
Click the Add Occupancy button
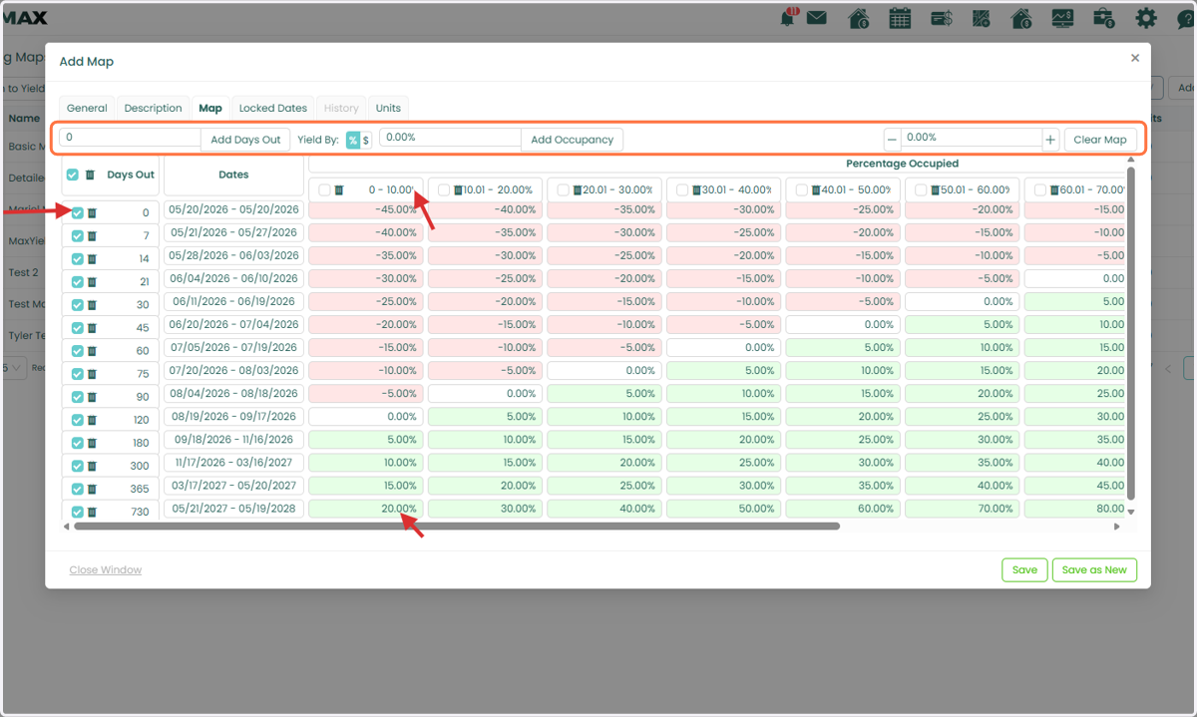click(572, 140)
